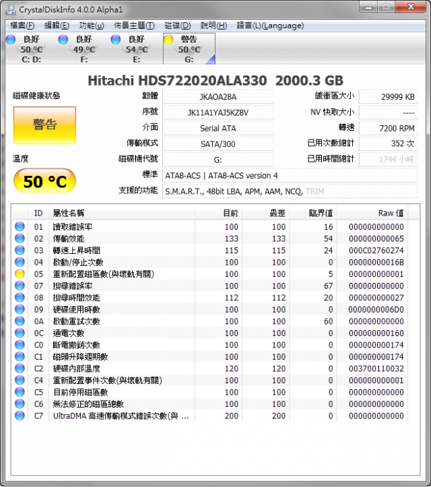Select the G: warning disk tab

point(189,48)
